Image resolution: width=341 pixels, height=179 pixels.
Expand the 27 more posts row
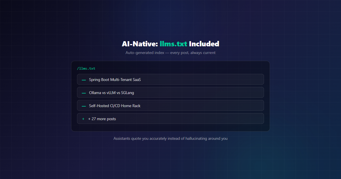pyautogui.click(x=170, y=118)
